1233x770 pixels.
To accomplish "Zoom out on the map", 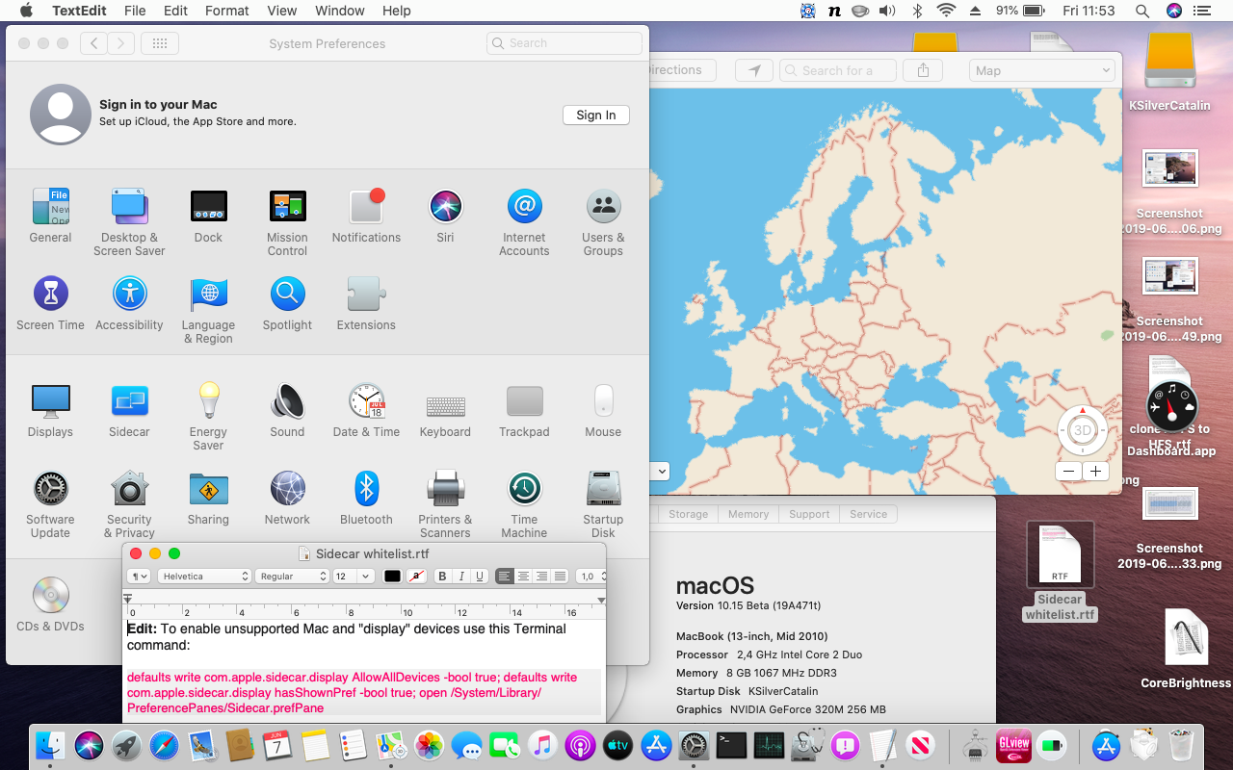I will (1068, 471).
